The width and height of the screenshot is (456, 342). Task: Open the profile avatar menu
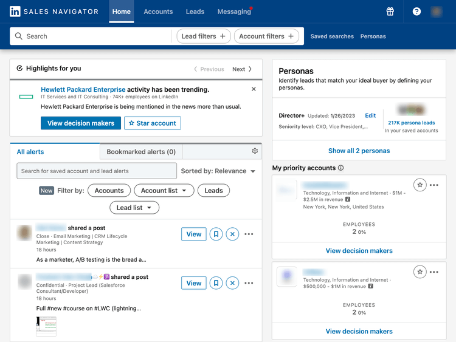436,12
